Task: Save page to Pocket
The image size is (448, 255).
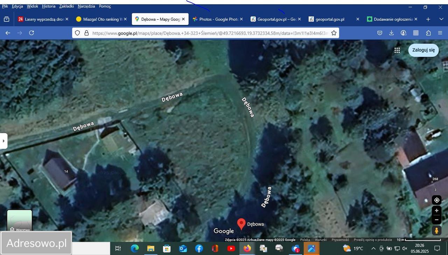Action: [380, 33]
